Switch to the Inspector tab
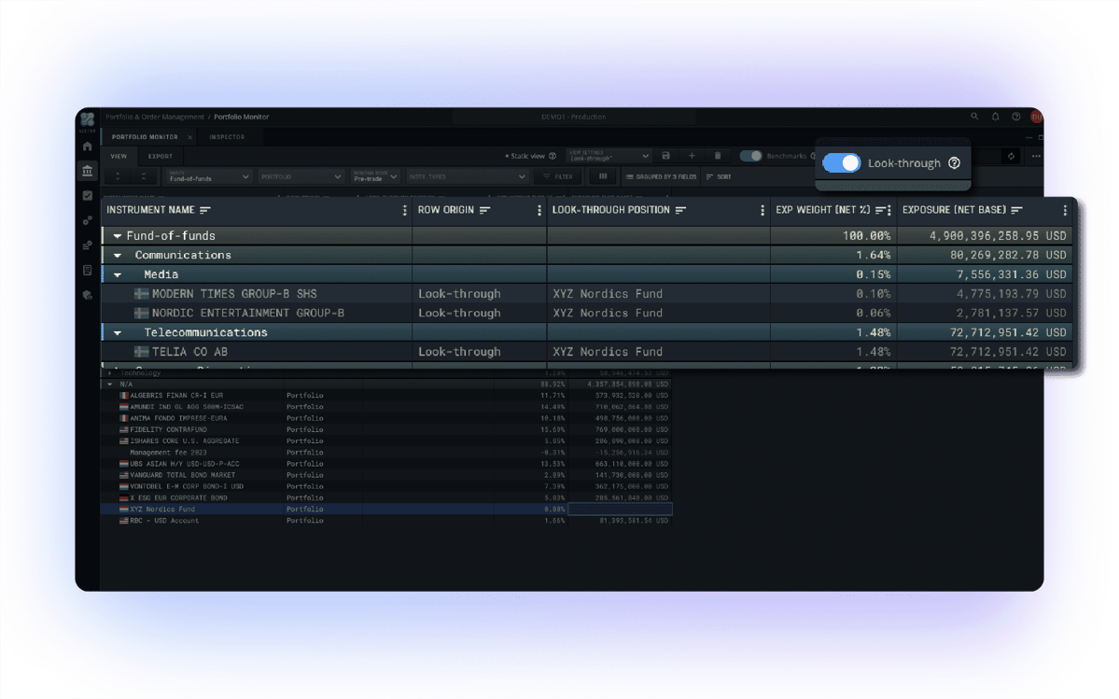 pos(227,136)
